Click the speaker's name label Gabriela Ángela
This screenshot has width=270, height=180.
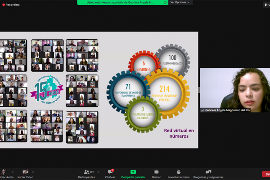(x=227, y=110)
